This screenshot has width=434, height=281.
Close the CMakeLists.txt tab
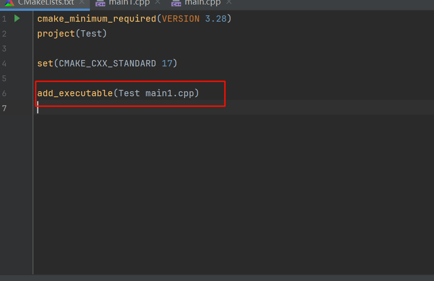coord(82,2)
